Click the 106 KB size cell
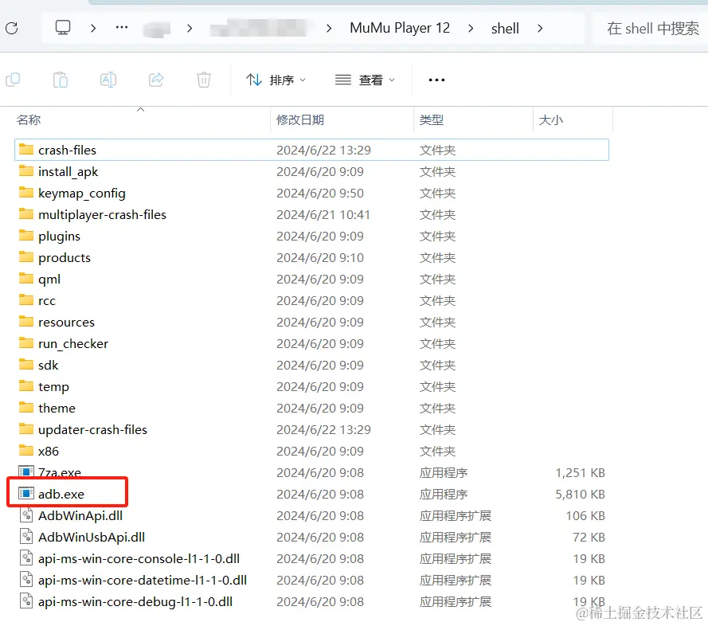The height and width of the screenshot is (626, 708). tap(585, 515)
